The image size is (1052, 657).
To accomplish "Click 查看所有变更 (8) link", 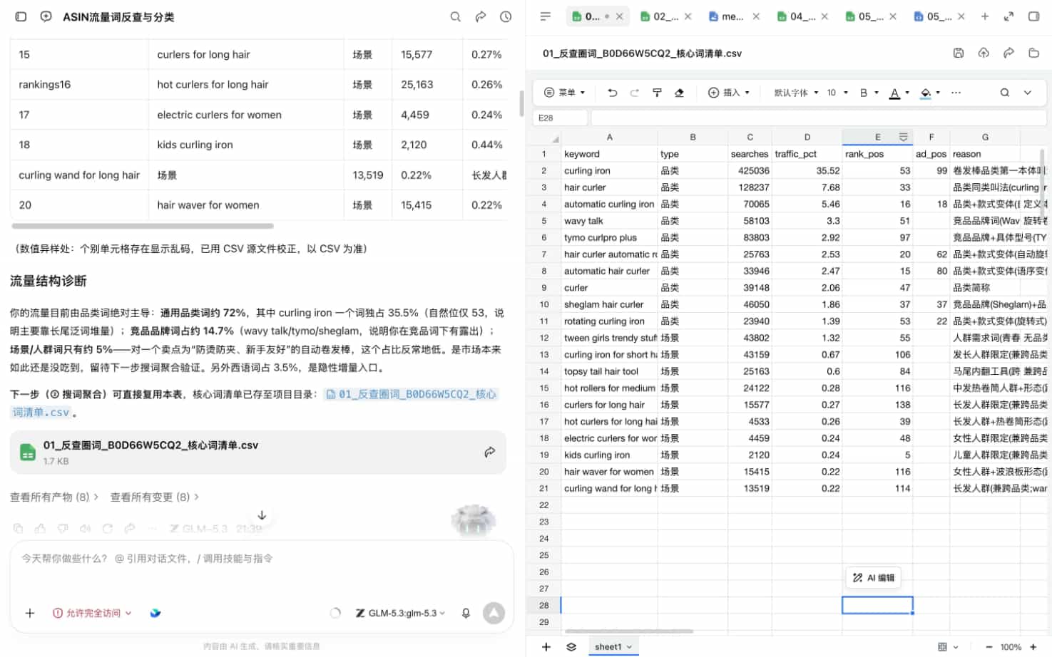I will [155, 497].
